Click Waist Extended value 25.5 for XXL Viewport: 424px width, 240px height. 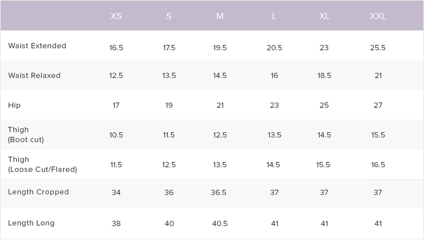tap(378, 48)
